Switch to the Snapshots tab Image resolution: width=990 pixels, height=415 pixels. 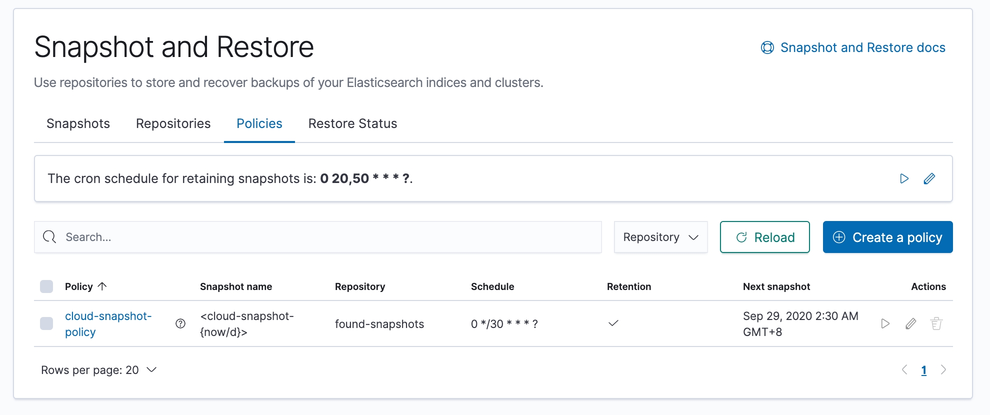click(x=78, y=123)
